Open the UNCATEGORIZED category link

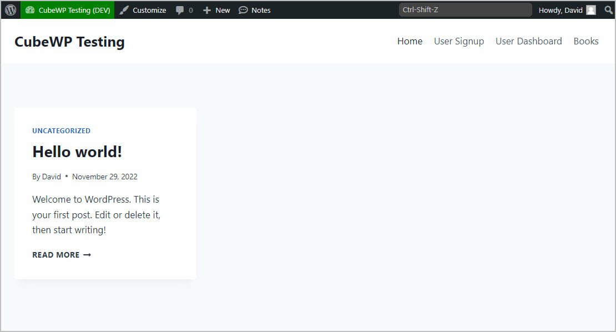coord(61,130)
